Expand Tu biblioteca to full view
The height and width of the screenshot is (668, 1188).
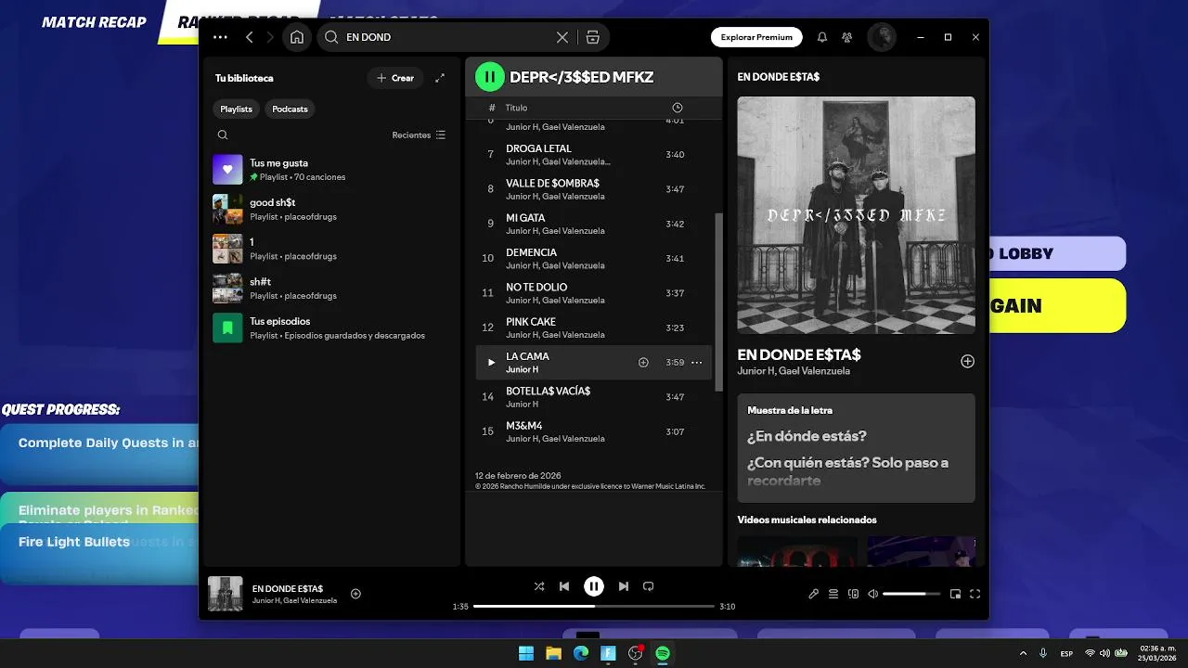point(440,78)
